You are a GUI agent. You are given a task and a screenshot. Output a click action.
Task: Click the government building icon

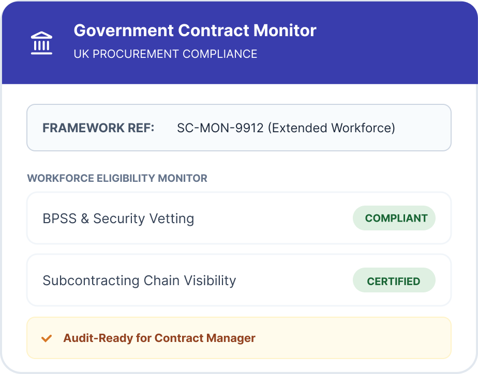click(x=41, y=43)
